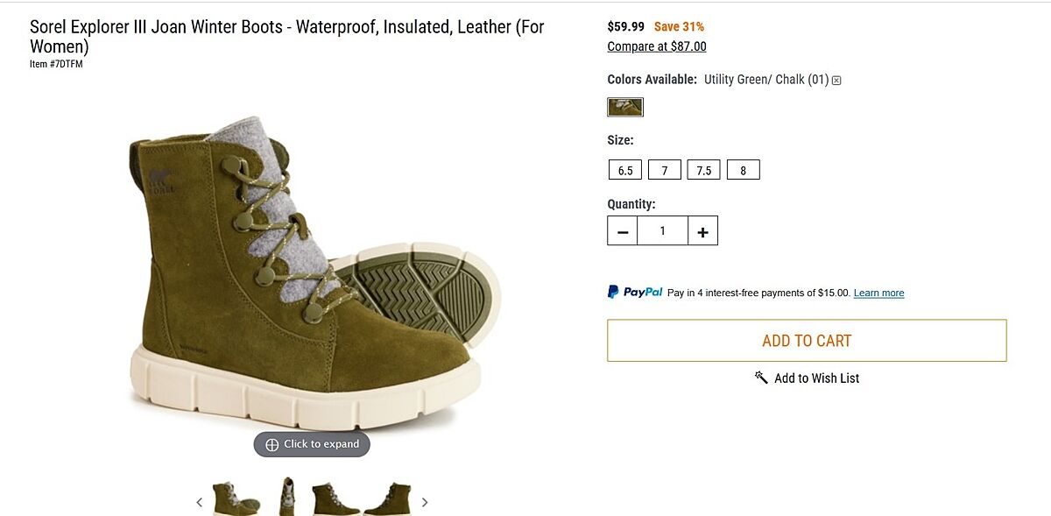View the front-facing boot thumbnail
The height and width of the screenshot is (516, 1051).
[x=286, y=497]
